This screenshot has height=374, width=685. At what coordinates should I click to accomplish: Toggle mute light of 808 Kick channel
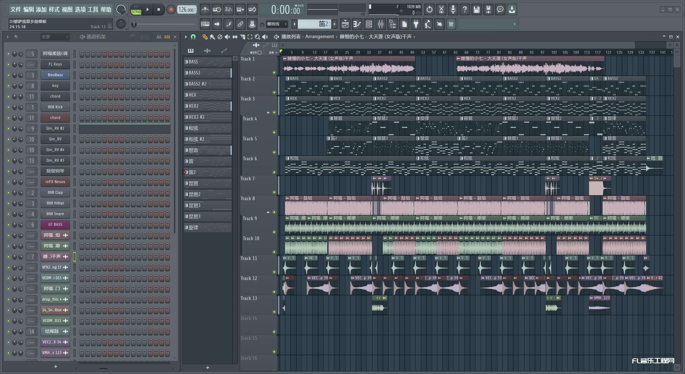click(9, 107)
